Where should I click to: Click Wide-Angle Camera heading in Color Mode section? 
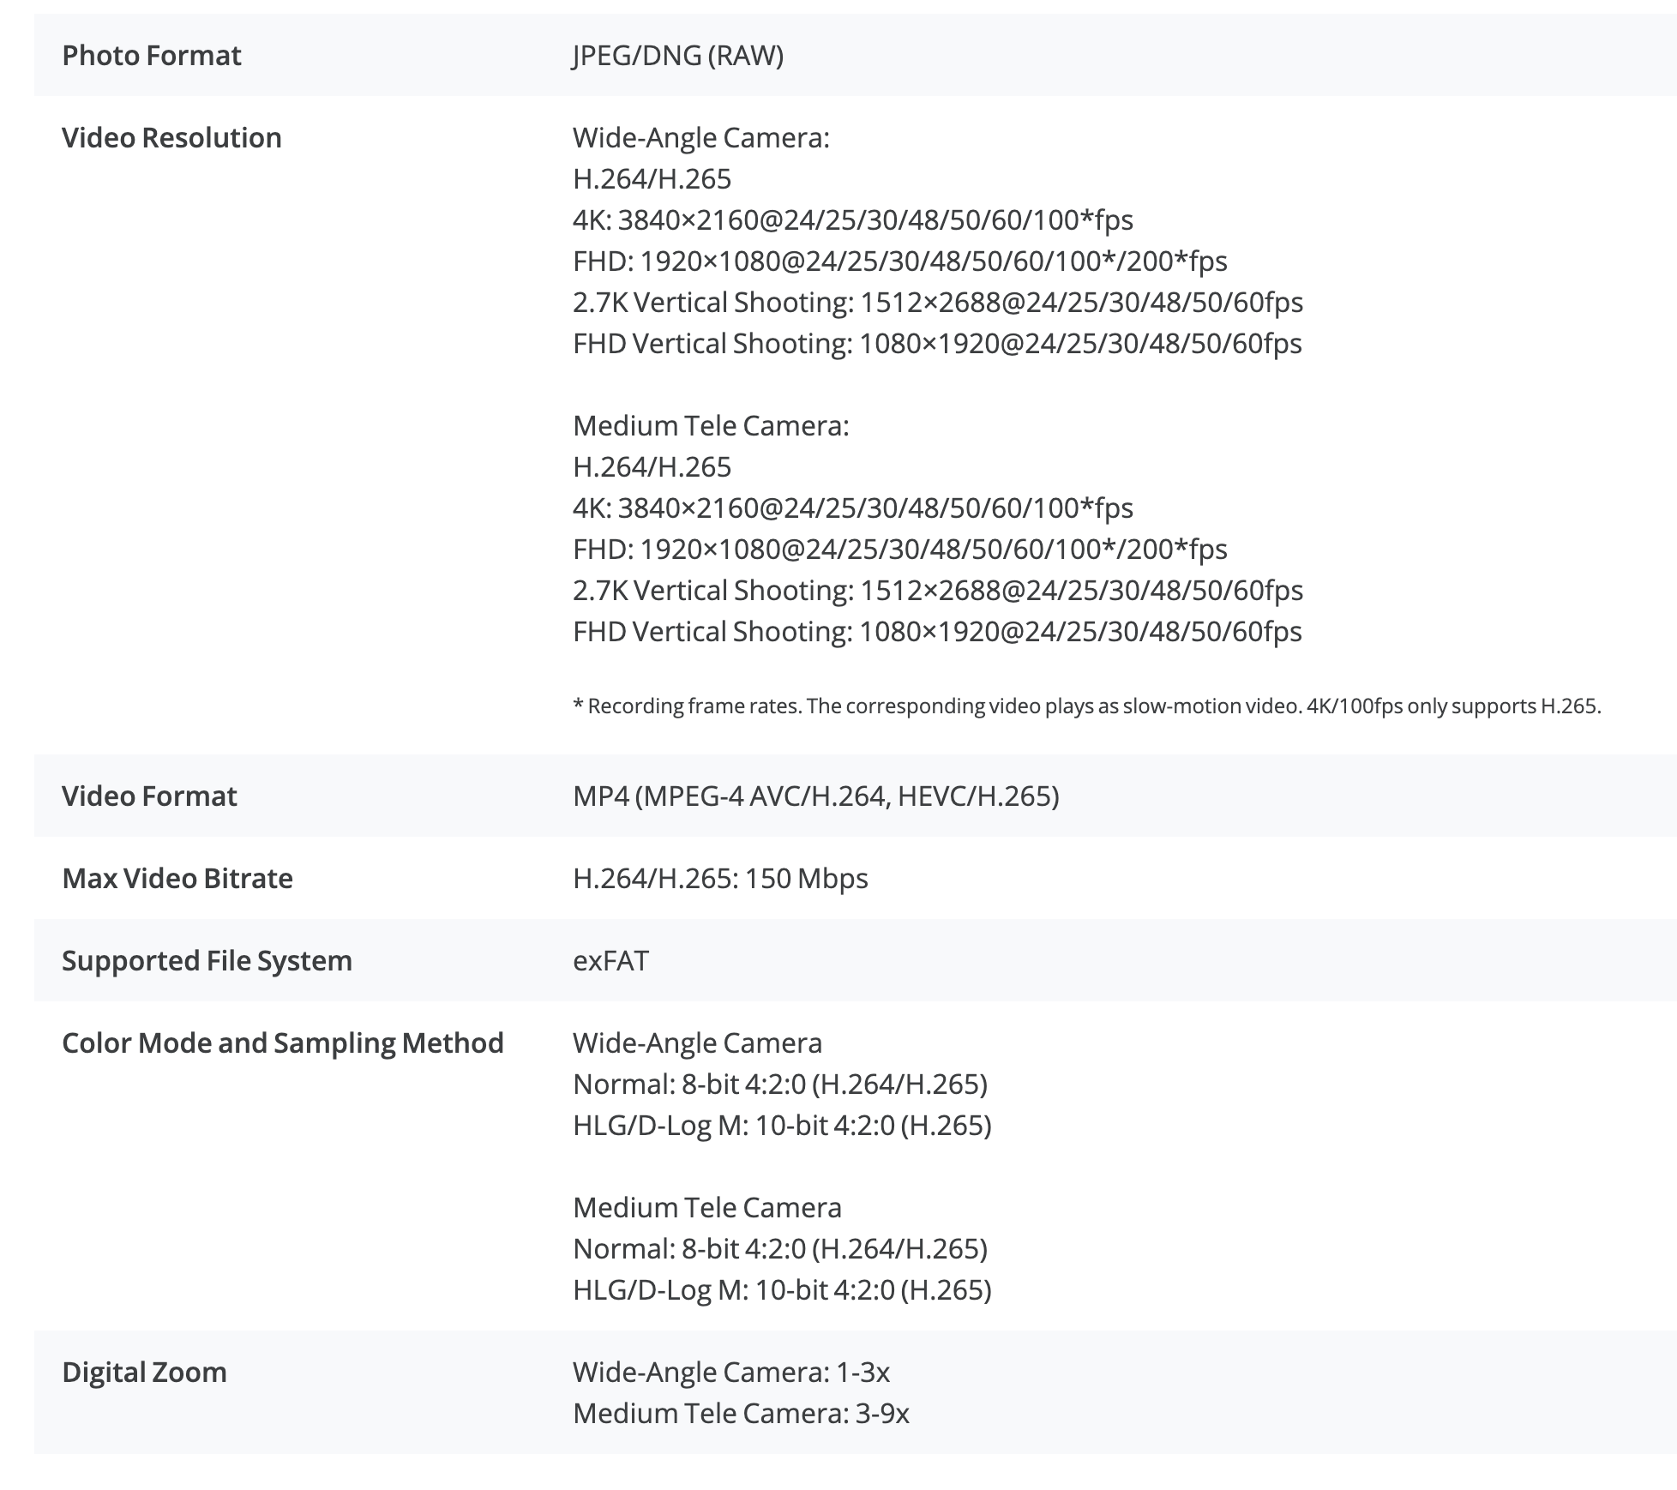[697, 1043]
